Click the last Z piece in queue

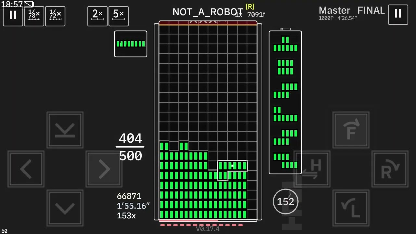point(285,161)
